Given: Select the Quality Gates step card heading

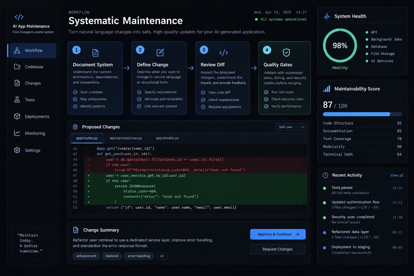Looking at the screenshot, I should [x=278, y=65].
